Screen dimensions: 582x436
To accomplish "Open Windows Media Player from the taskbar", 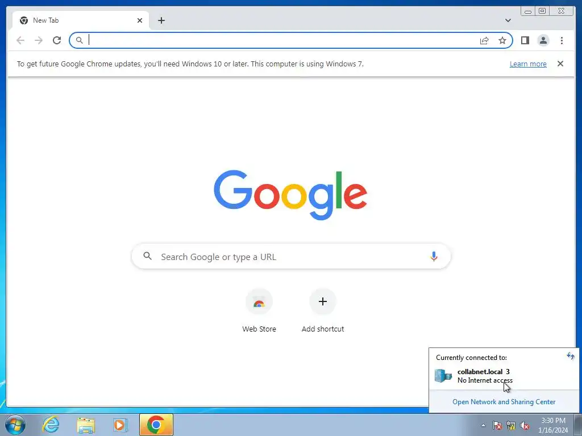I will pos(119,425).
